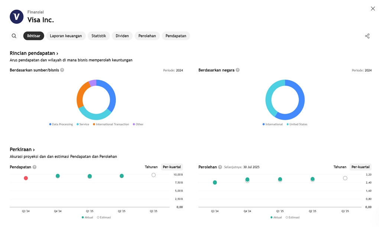Click the Q1 '25 earnings data point
The width and height of the screenshot is (379, 227).
[280, 180]
